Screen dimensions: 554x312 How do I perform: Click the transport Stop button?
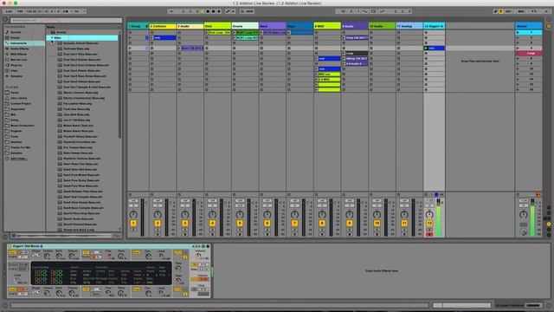(208, 11)
